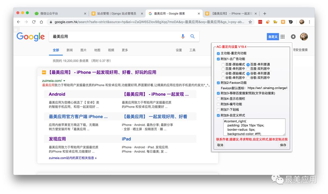
Task: Click the Google logo
Action: pos(31,37)
